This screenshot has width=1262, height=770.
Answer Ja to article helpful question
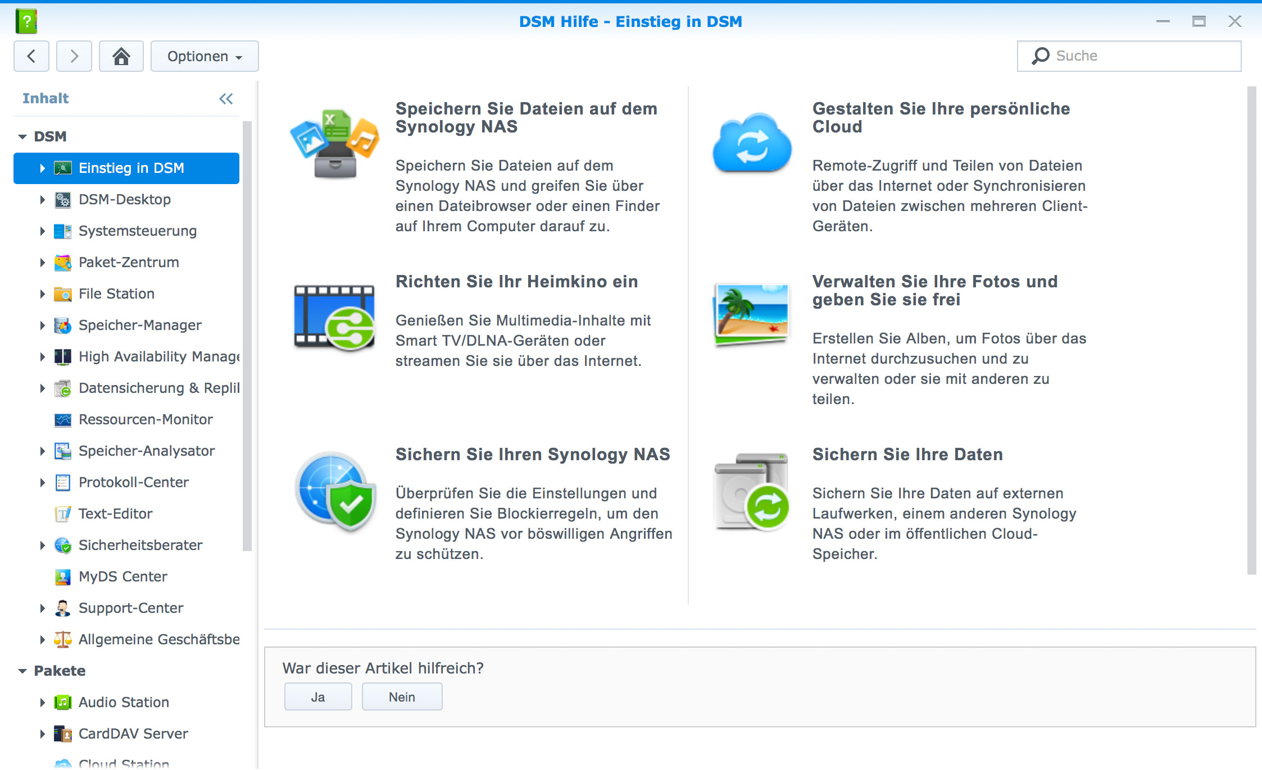318,696
